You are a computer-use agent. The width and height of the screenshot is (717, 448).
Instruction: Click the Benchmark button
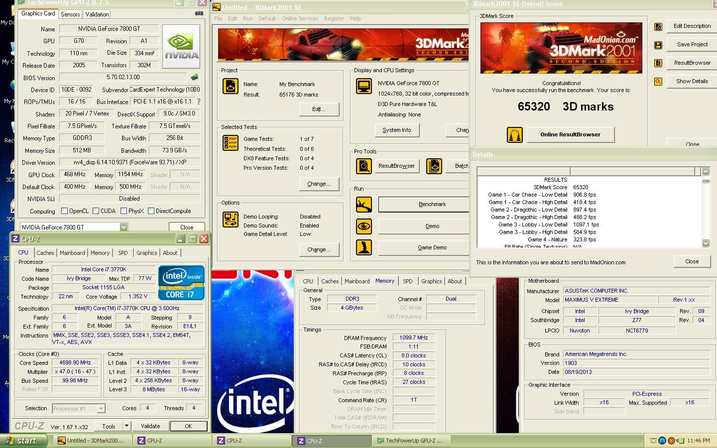424,205
